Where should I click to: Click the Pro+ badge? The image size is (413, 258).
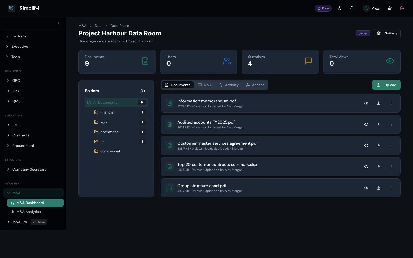[323, 8]
